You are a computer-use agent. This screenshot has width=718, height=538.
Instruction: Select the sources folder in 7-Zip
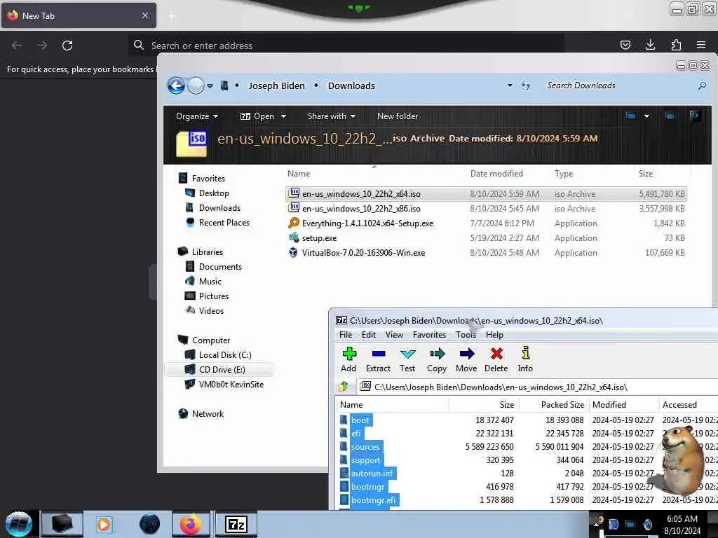click(365, 447)
